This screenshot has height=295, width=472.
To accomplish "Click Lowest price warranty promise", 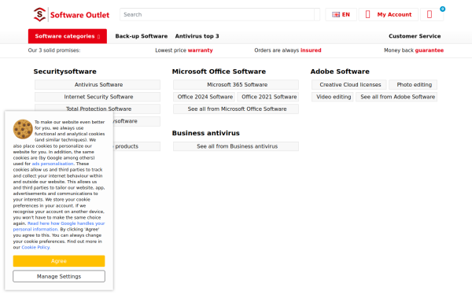I will pyautogui.click(x=184, y=50).
